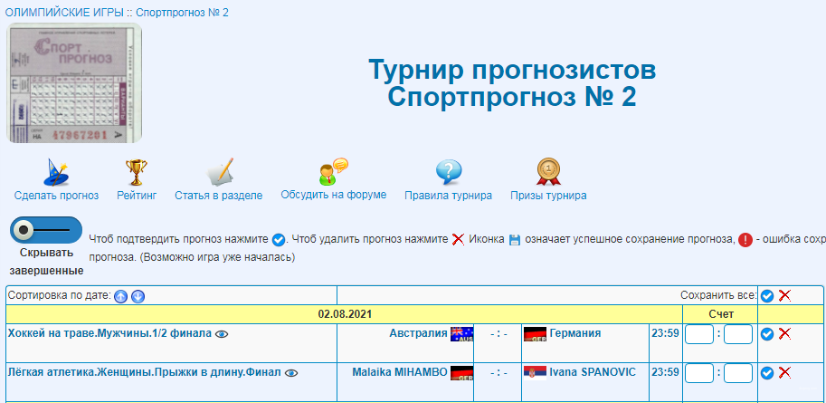This screenshot has height=403, width=826.
Task: Open the Призы турнира link
Action: pos(548,196)
